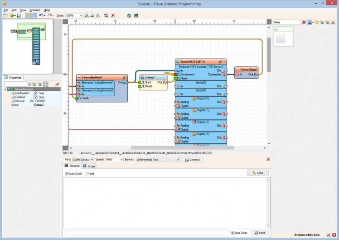Click the red X delete toolbar icon
The image size is (339, 240).
coord(113,15)
